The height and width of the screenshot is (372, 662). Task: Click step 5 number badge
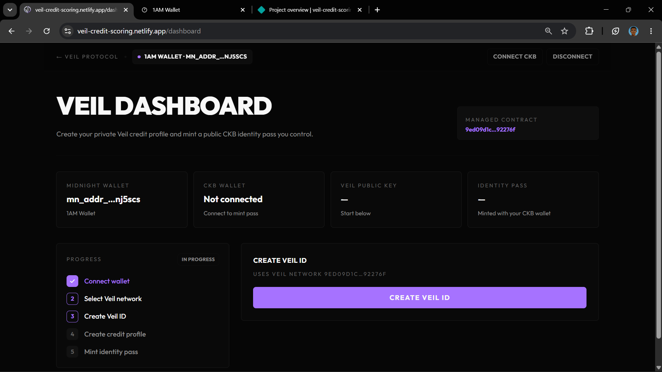(x=72, y=352)
